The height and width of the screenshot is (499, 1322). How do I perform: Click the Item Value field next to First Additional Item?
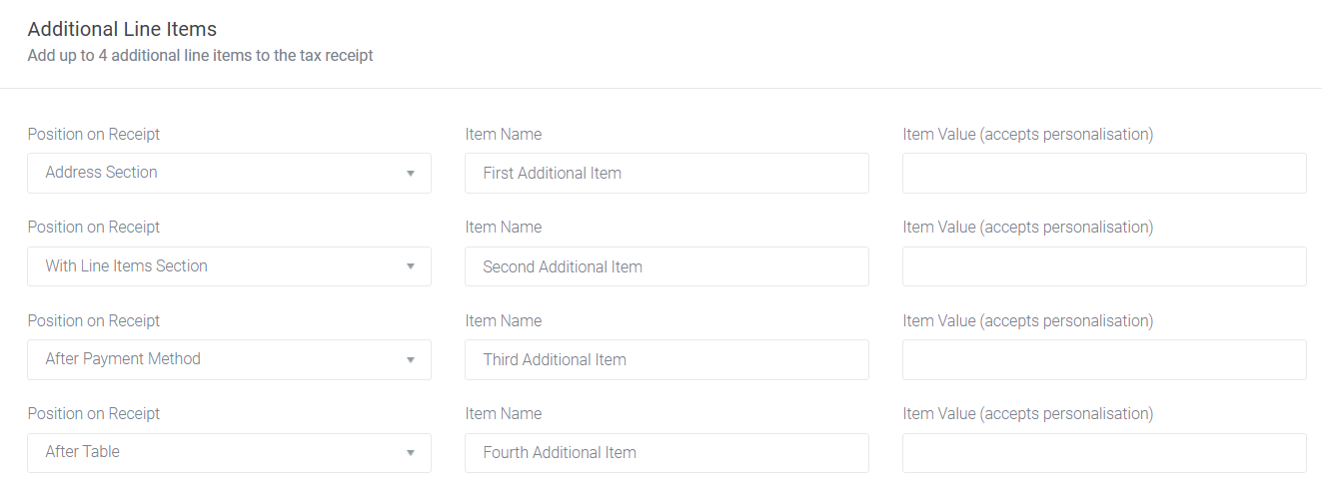(x=1104, y=173)
